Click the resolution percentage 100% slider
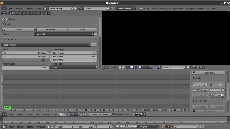 tap(25, 60)
